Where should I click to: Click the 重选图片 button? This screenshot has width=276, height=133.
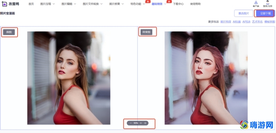click(x=244, y=13)
